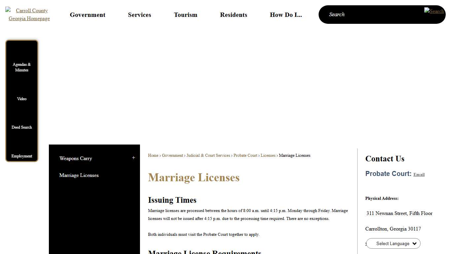Click the Email icon for Probate Court
The image size is (451, 254).
point(419,174)
